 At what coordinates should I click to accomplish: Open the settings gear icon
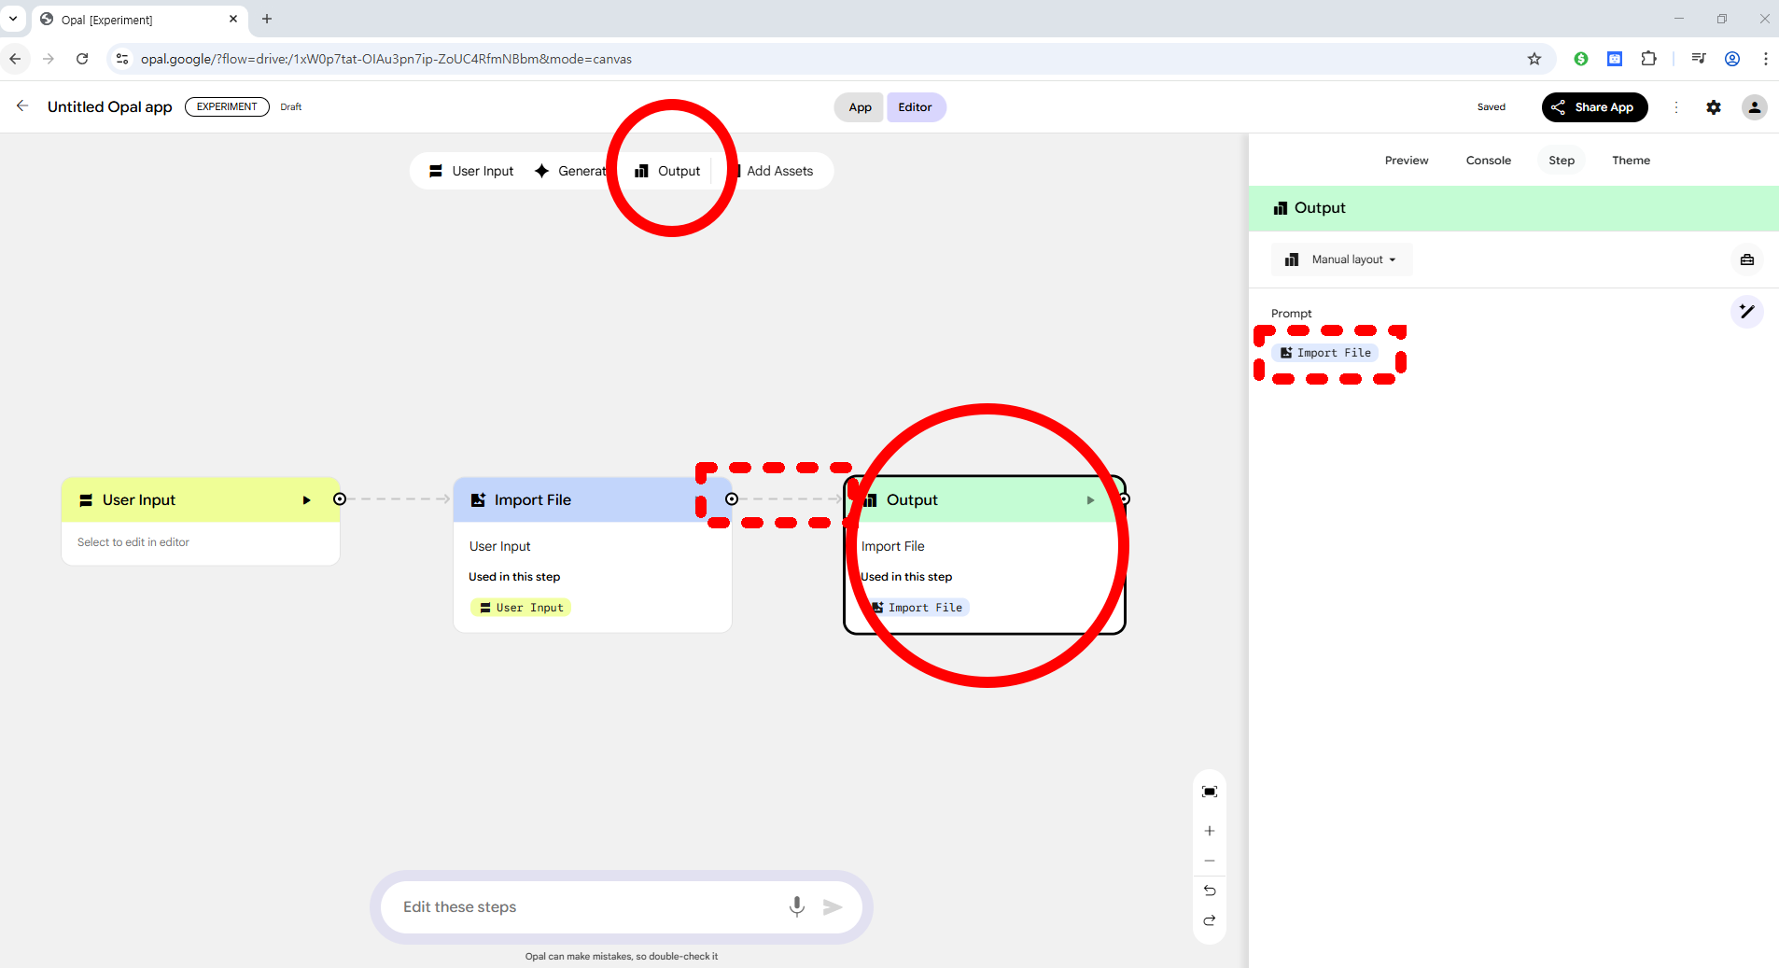(x=1714, y=107)
